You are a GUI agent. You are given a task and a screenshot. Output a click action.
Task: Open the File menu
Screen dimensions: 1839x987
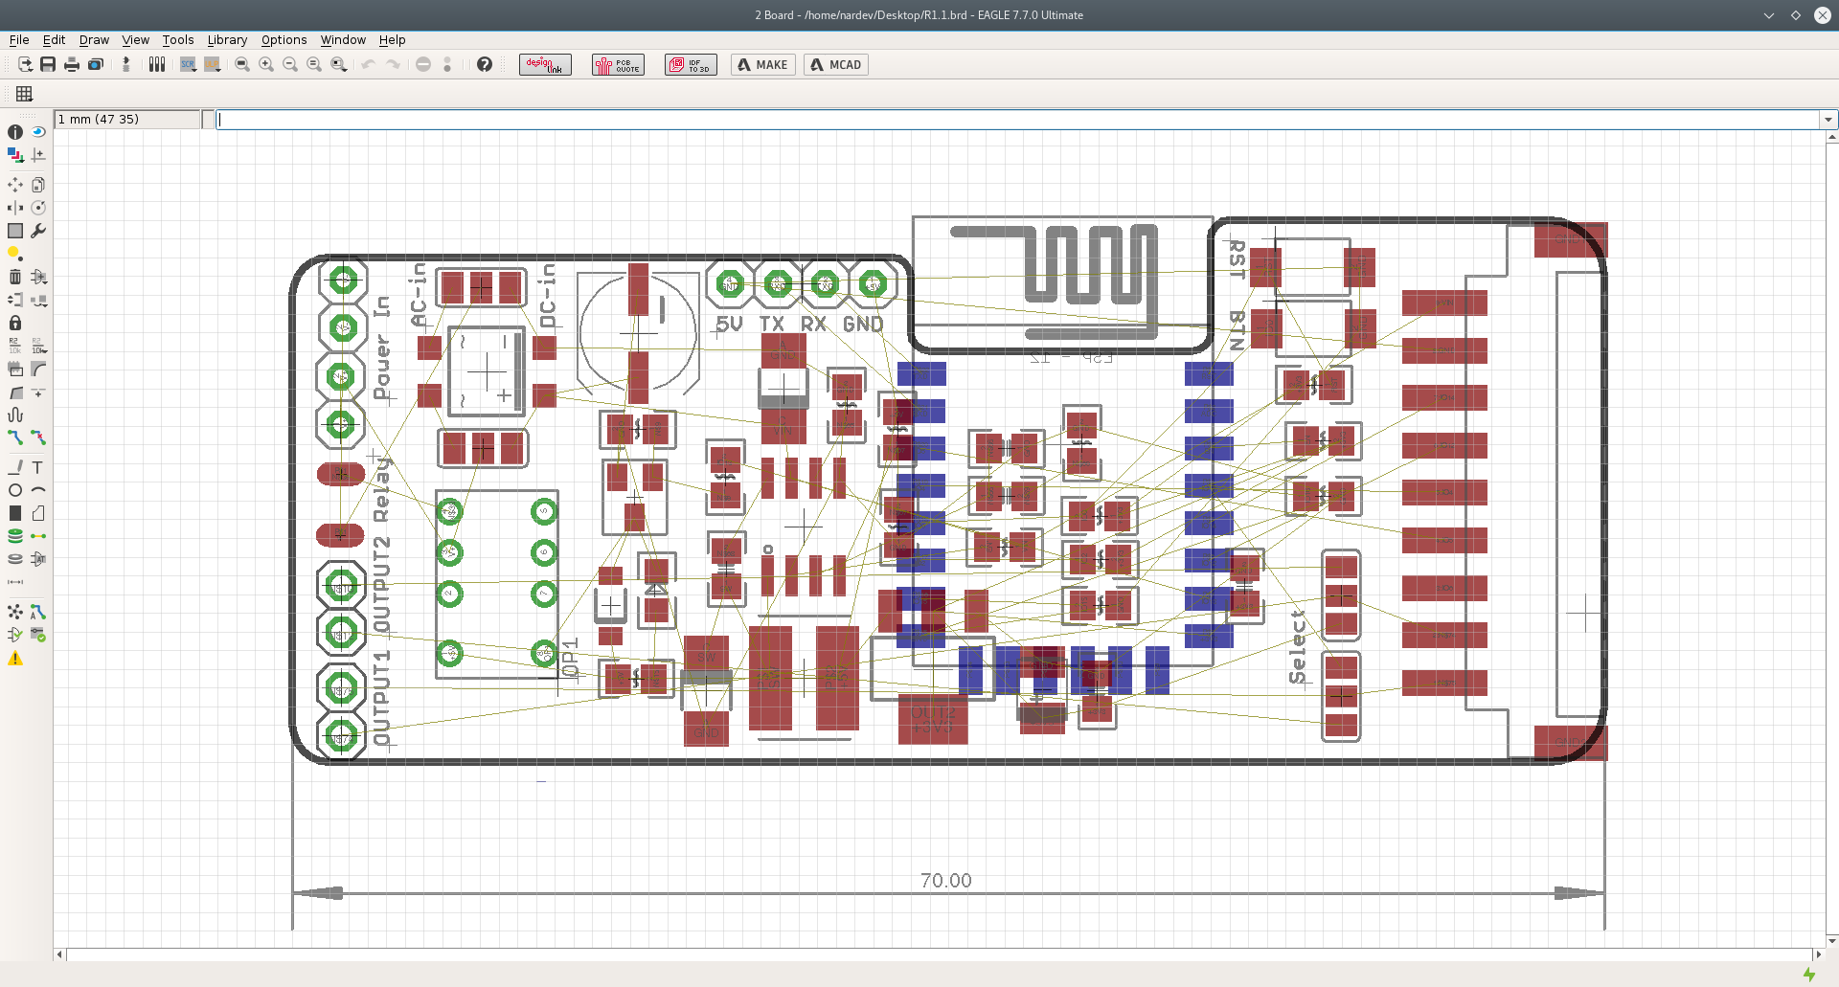[x=19, y=39]
